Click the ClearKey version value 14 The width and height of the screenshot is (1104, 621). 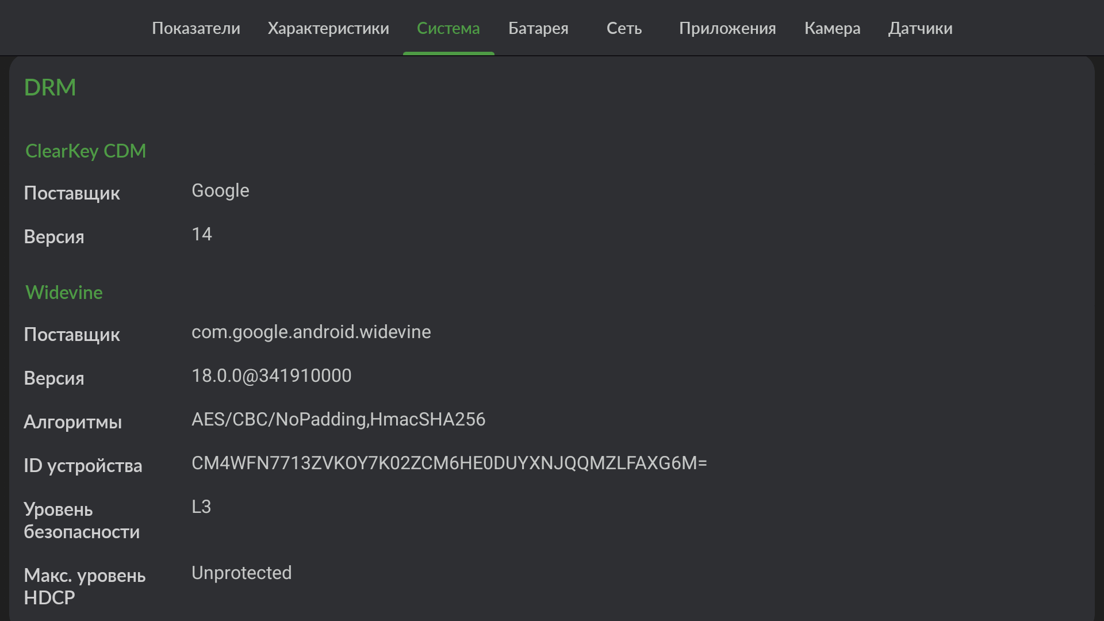[x=202, y=235]
